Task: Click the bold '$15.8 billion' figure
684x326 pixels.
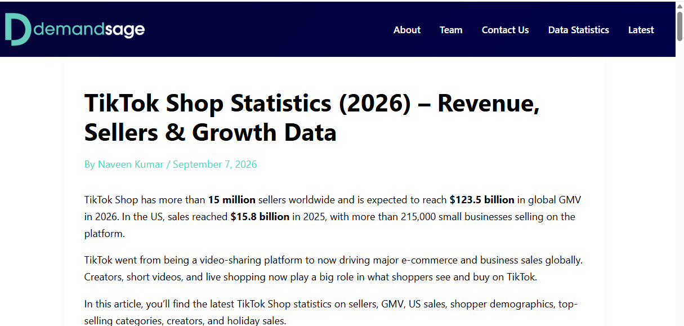Action: (x=260, y=217)
